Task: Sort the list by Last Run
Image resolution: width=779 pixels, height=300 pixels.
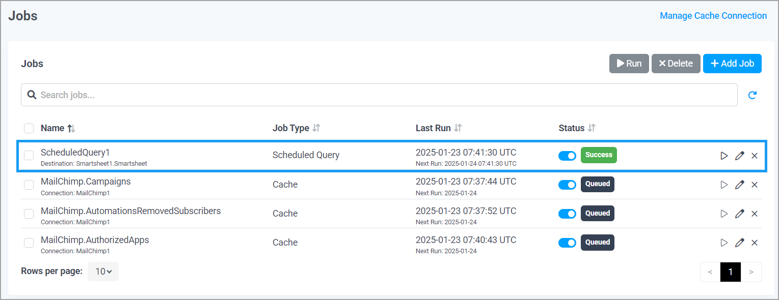Action: tap(438, 128)
